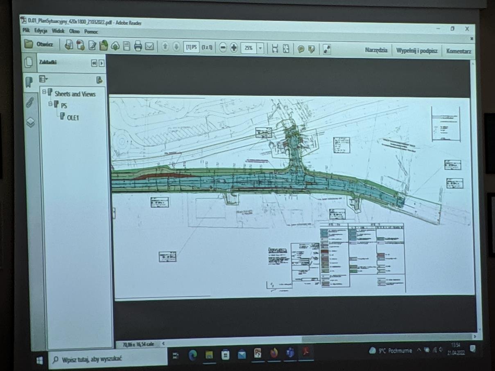Open Mail app from taskbar
495x371 pixels.
coord(242,354)
